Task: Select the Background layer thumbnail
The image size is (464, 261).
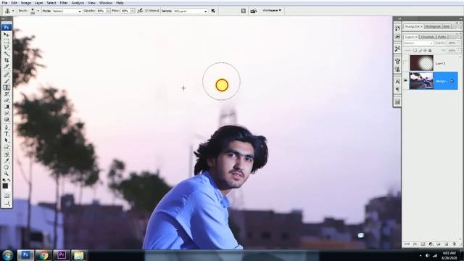Action: coord(421,80)
